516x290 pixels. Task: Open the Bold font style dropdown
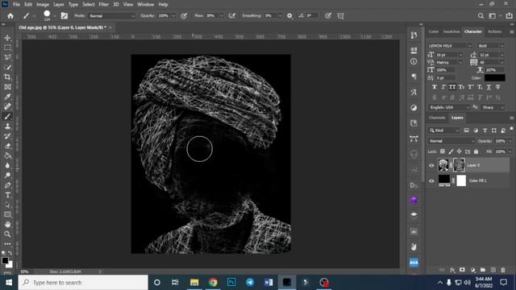[491, 46]
